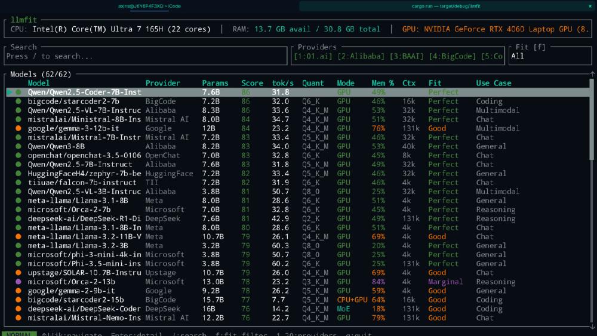The width and height of the screenshot is (597, 336).
Task: Sort by the Score column header
Action: coord(252,83)
